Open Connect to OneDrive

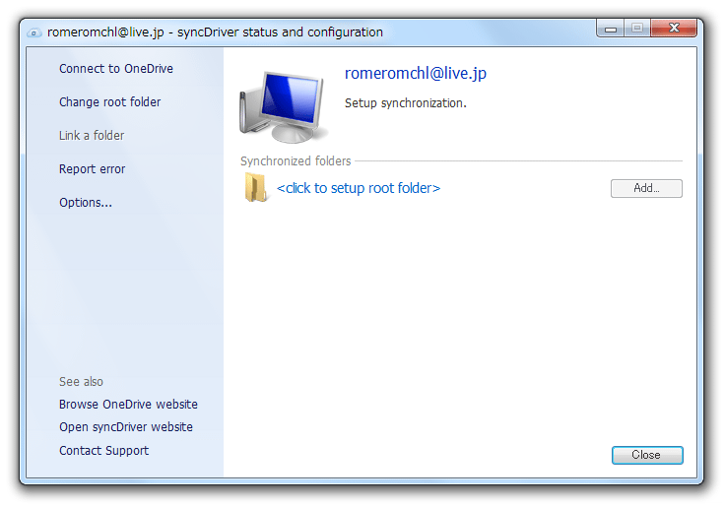point(116,68)
